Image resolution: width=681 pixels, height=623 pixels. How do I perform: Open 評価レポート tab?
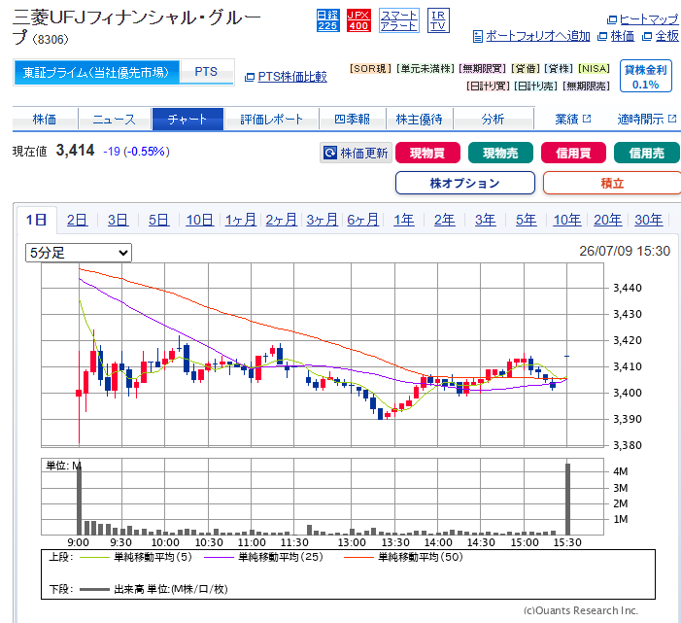coord(271,119)
